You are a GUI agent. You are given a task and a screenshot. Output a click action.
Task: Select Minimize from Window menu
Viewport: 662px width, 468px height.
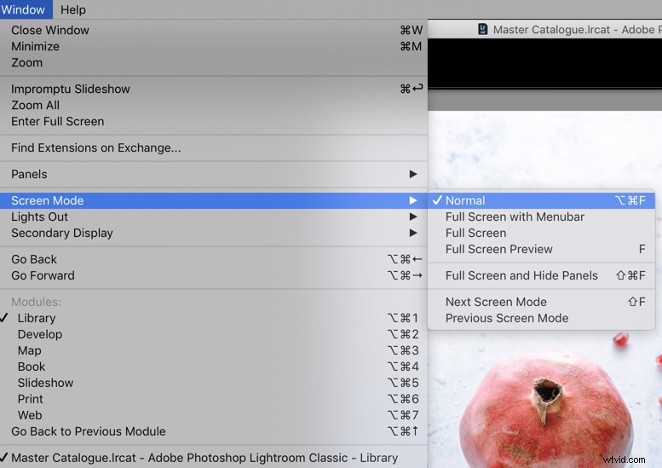[x=214, y=47]
